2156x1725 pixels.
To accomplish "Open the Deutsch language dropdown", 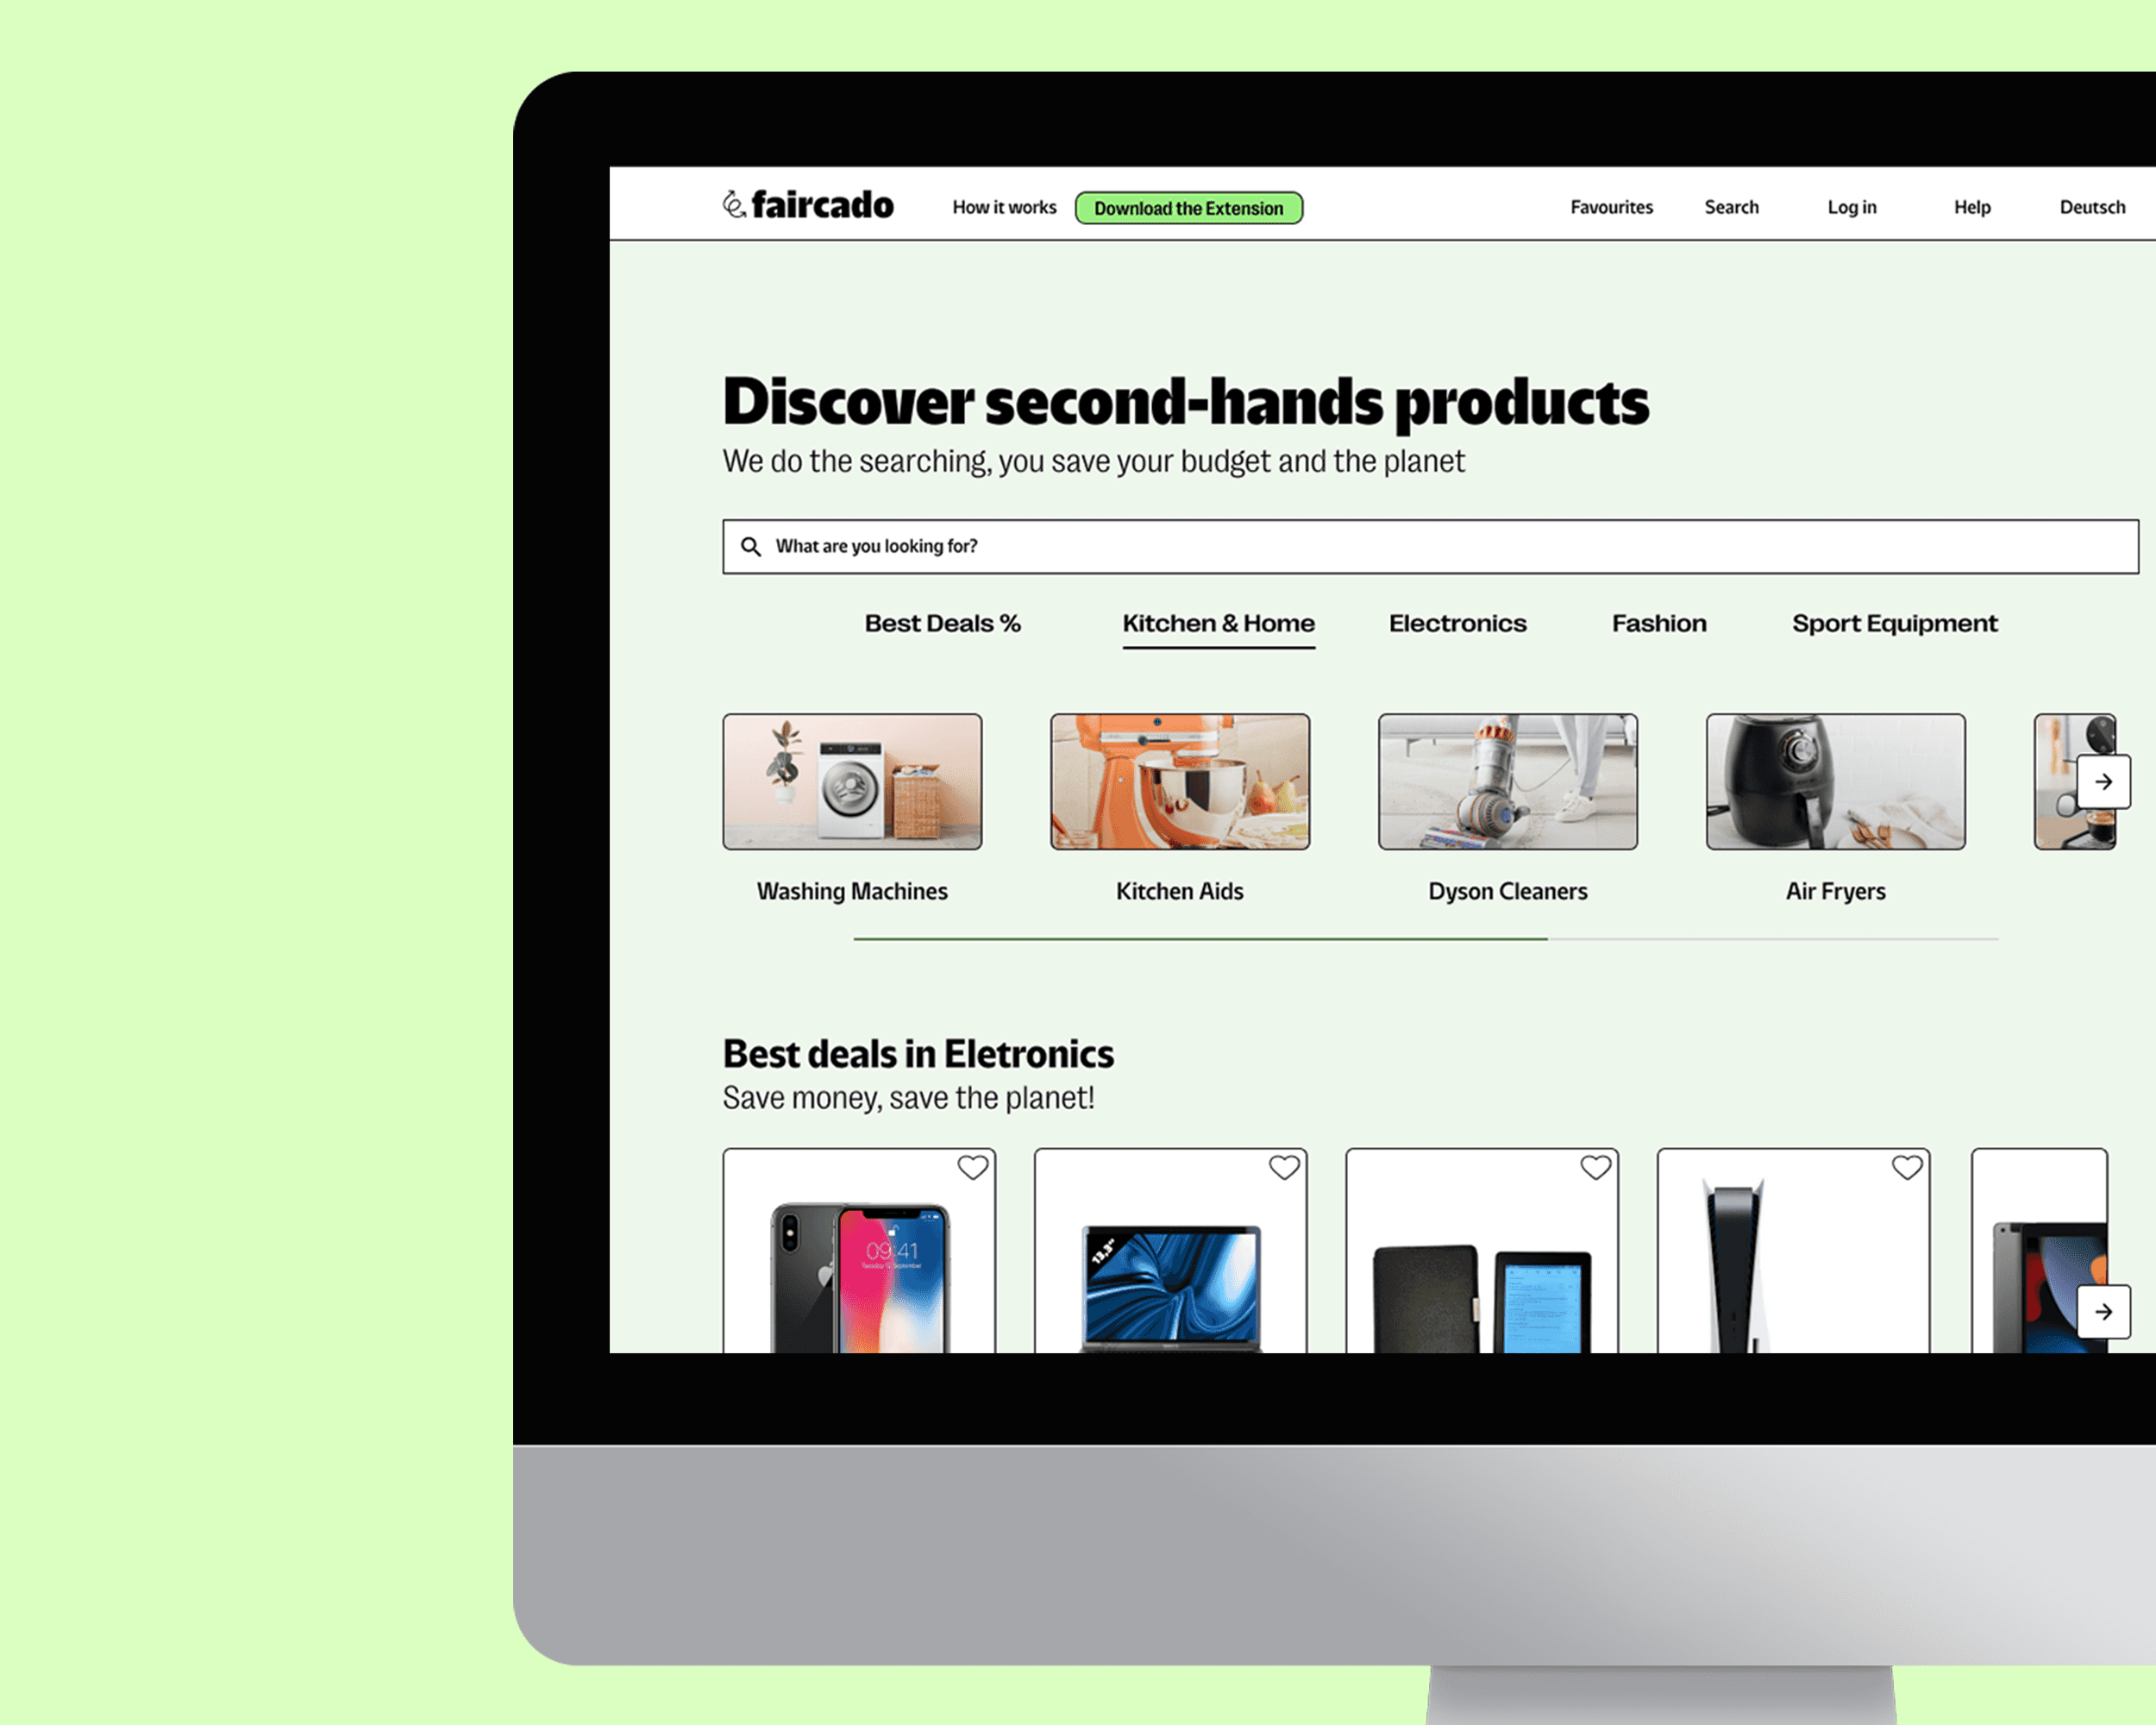I will pyautogui.click(x=2093, y=206).
